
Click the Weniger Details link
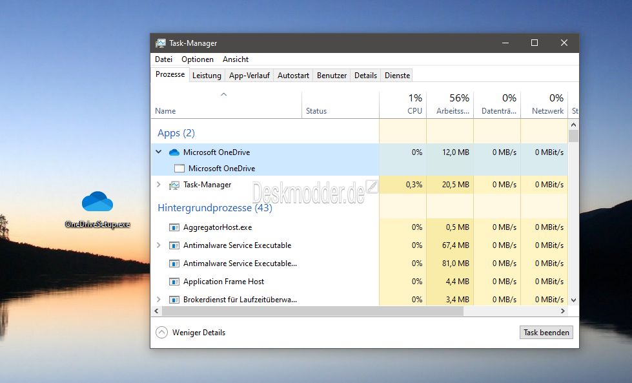point(199,333)
